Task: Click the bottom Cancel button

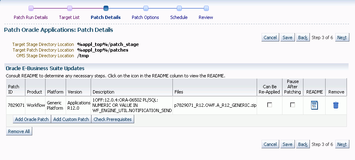Action: pos(270,144)
